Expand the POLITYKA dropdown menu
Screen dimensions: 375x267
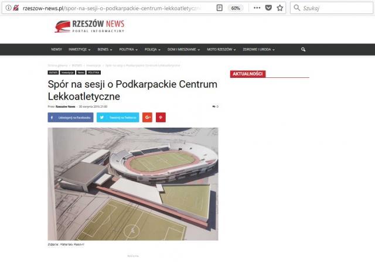pyautogui.click(x=128, y=50)
